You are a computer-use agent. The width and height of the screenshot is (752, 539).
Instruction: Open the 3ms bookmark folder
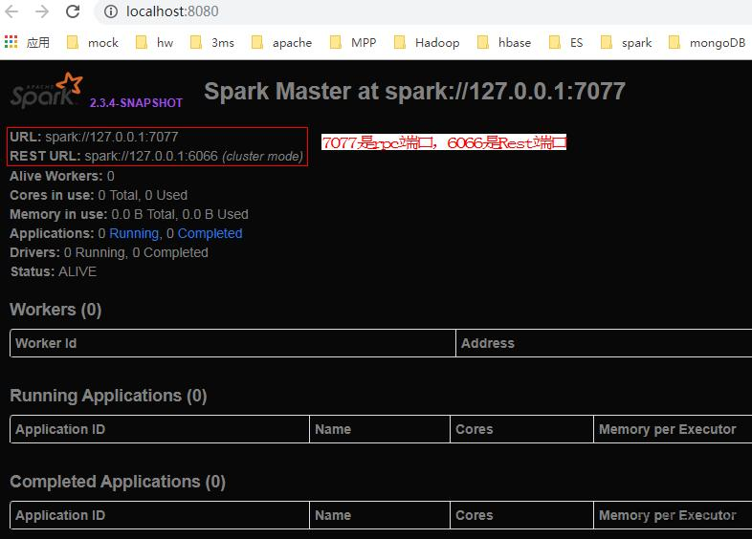pos(212,43)
